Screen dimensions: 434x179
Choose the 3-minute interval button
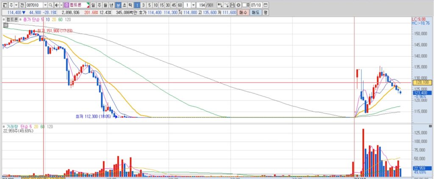click(143, 5)
